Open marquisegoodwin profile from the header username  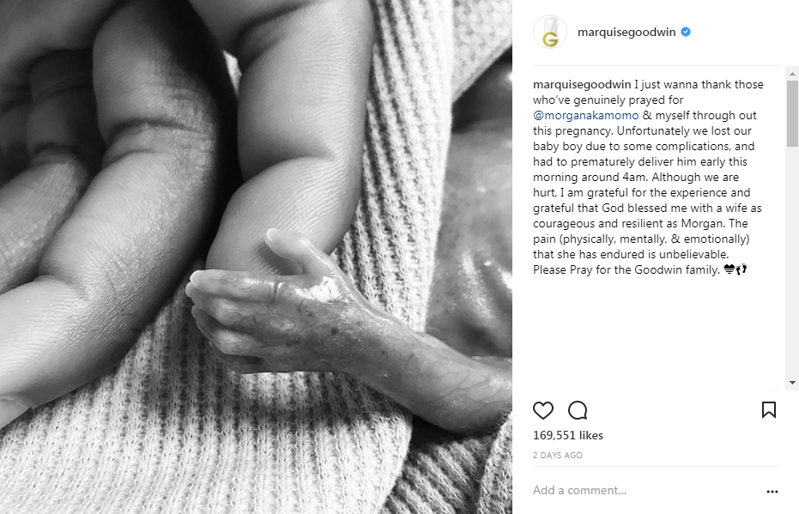(626, 32)
